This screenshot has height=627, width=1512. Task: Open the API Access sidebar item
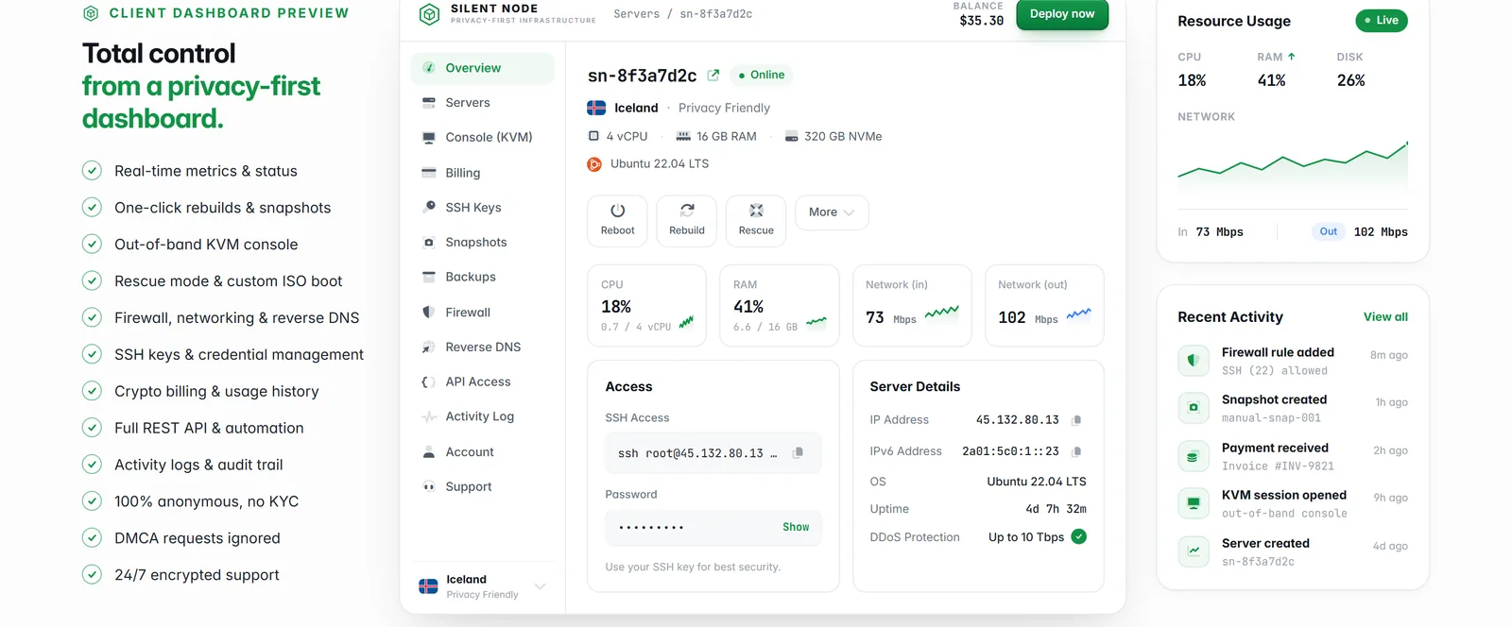tap(483, 382)
